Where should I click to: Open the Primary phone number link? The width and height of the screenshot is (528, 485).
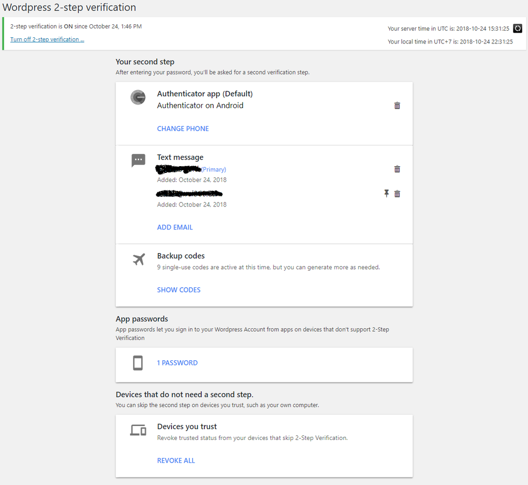192,169
